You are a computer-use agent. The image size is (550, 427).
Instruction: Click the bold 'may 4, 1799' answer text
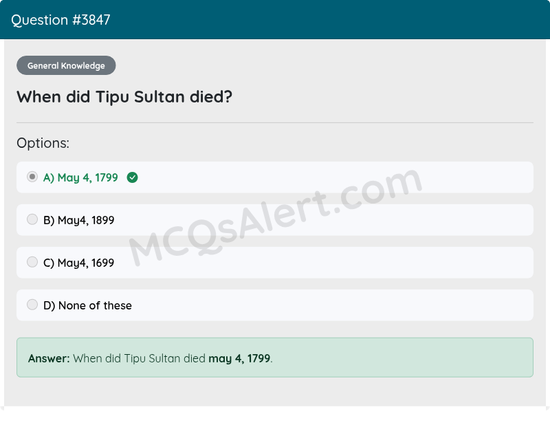(238, 358)
